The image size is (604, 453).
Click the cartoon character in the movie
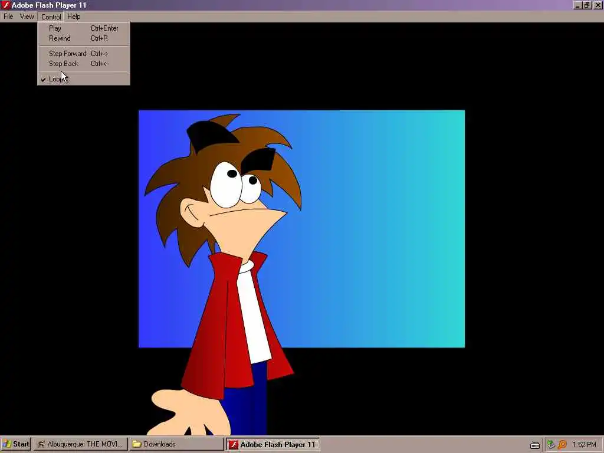click(224, 274)
